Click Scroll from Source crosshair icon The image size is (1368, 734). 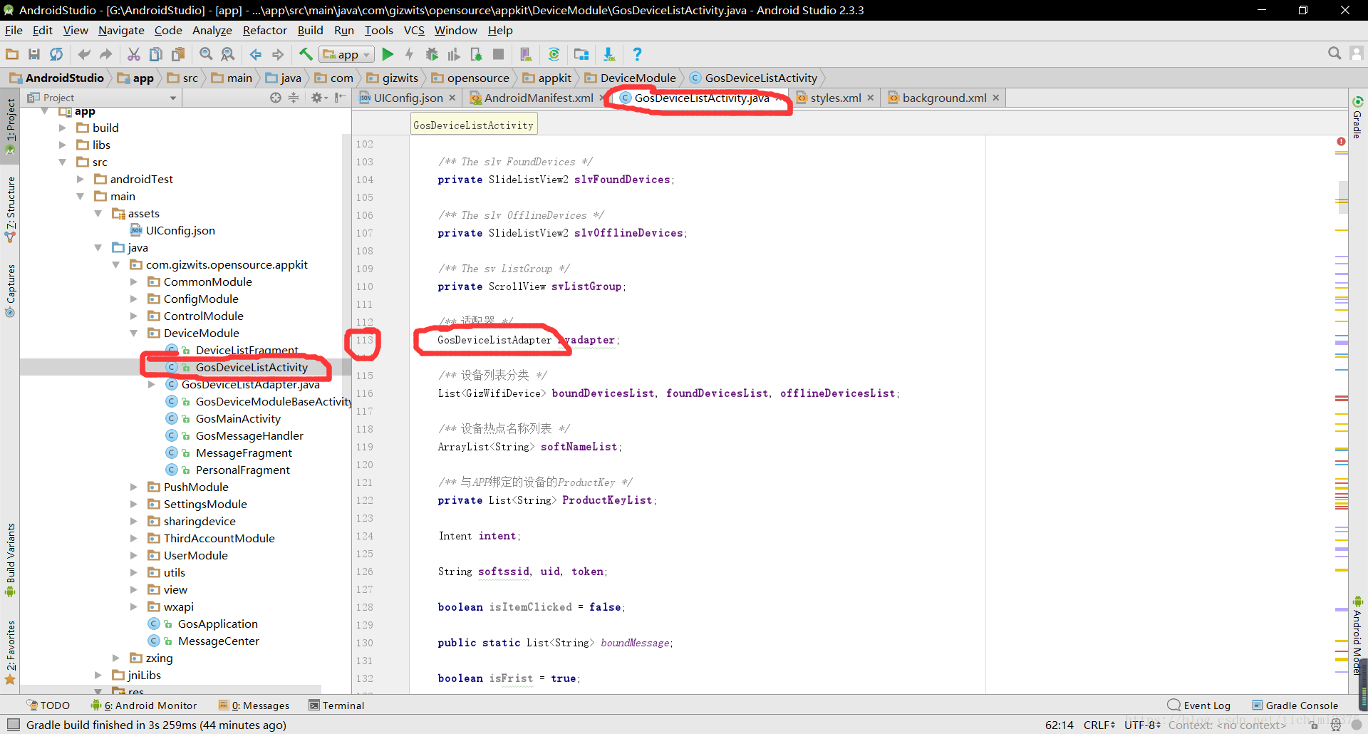tap(276, 98)
